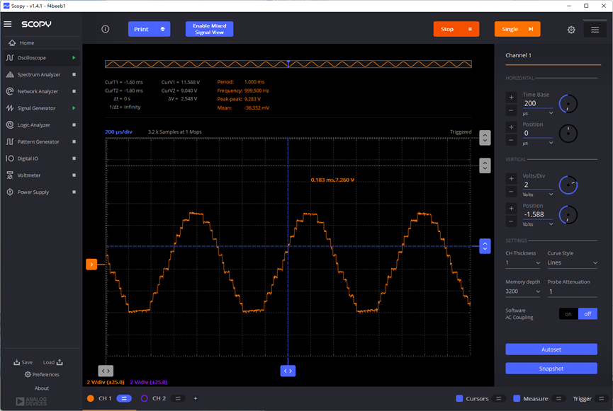This screenshot has width=613, height=411.
Task: Click the info icon beside Print
Action: point(105,29)
